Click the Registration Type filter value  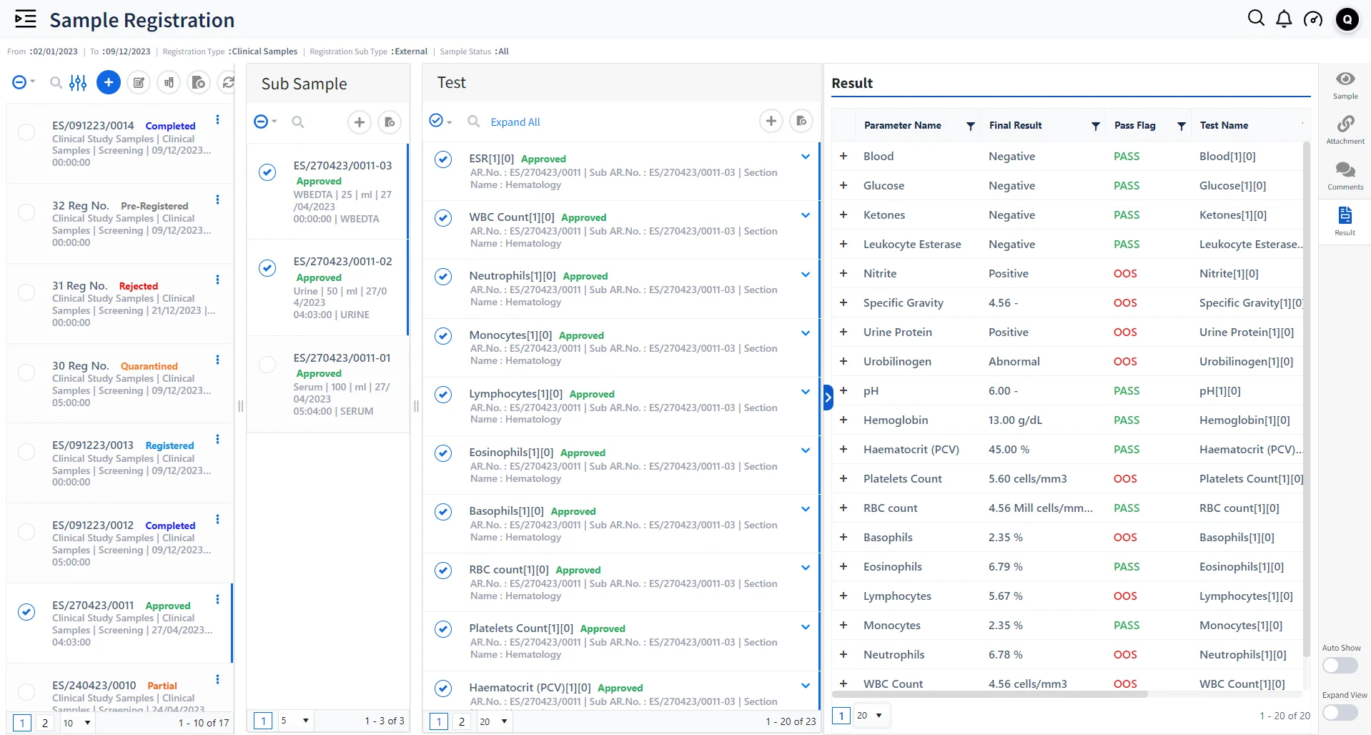[264, 51]
